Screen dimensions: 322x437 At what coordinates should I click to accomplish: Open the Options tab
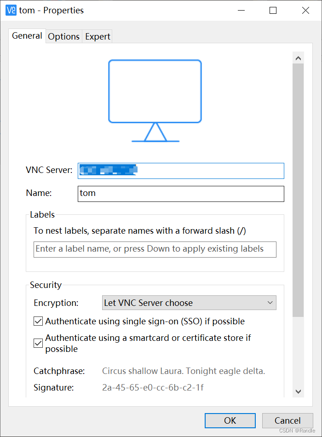tap(64, 36)
